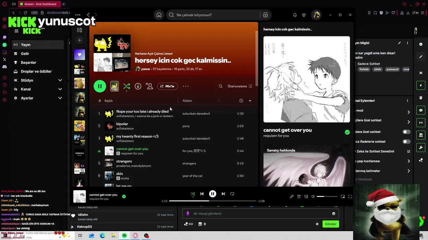Open Spotify from Windows taskbar
The image size is (428, 240).
[124, 236]
